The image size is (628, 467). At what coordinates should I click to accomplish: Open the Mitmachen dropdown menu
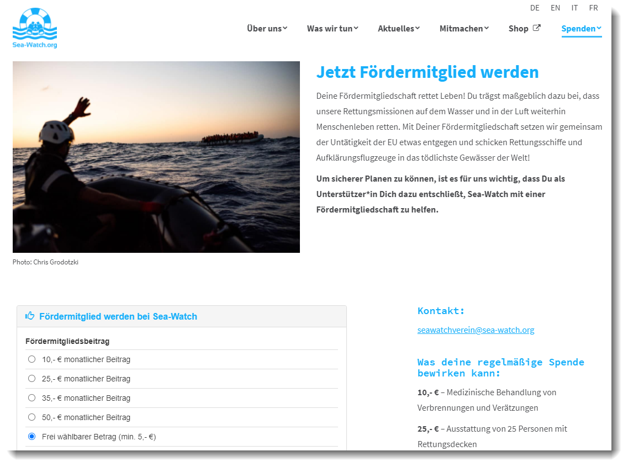tap(464, 29)
